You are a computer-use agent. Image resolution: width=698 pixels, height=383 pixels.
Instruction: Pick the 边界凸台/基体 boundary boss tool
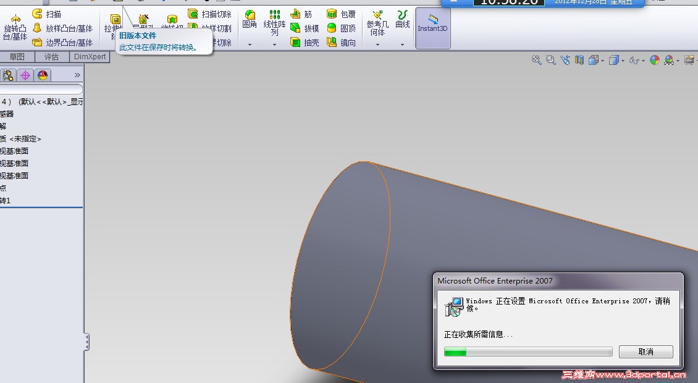63,43
